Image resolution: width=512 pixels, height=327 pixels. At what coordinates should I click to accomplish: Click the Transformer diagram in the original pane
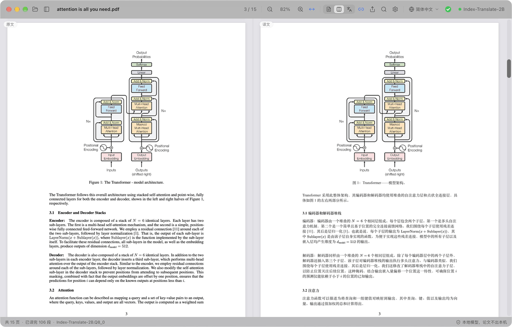point(126,113)
